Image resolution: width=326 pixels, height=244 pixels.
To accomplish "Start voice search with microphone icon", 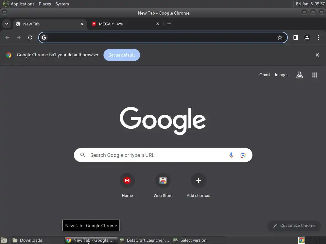I will click(231, 155).
